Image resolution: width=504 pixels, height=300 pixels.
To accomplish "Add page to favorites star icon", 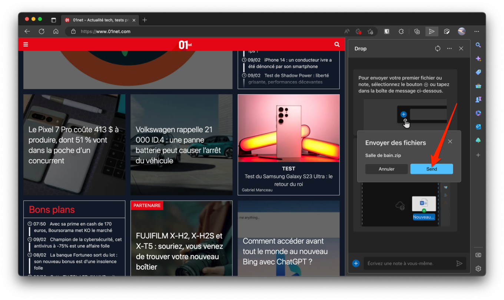I will point(370,31).
